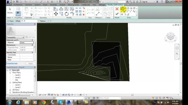
Task: Open Google Chrome from the taskbar
Action: [44, 102]
